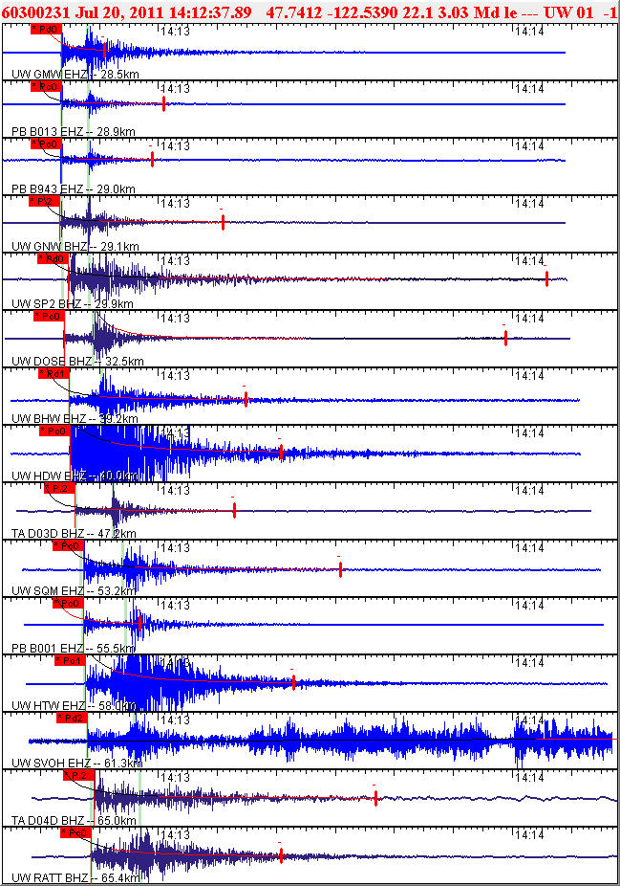The width and height of the screenshot is (620, 886).
Task: Click the event header title text at top
Action: pyautogui.click(x=310, y=11)
